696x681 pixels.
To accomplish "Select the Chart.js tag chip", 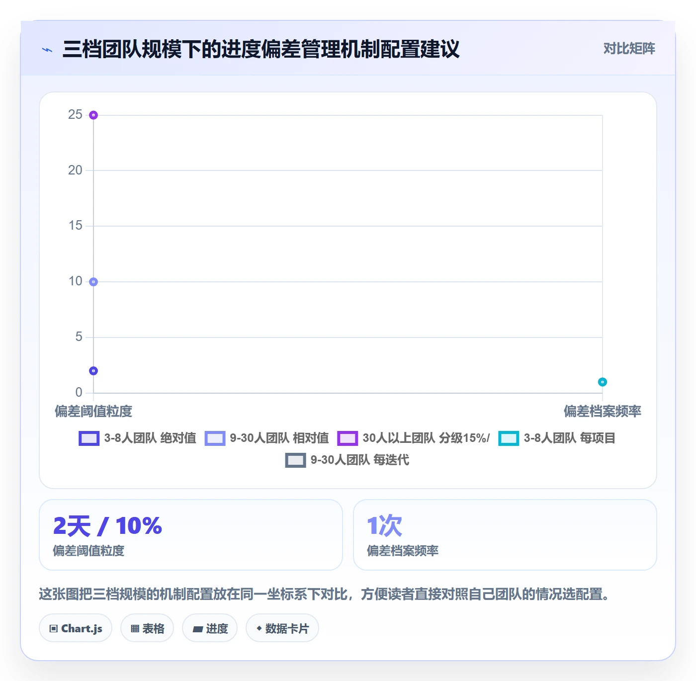I will 76,628.
